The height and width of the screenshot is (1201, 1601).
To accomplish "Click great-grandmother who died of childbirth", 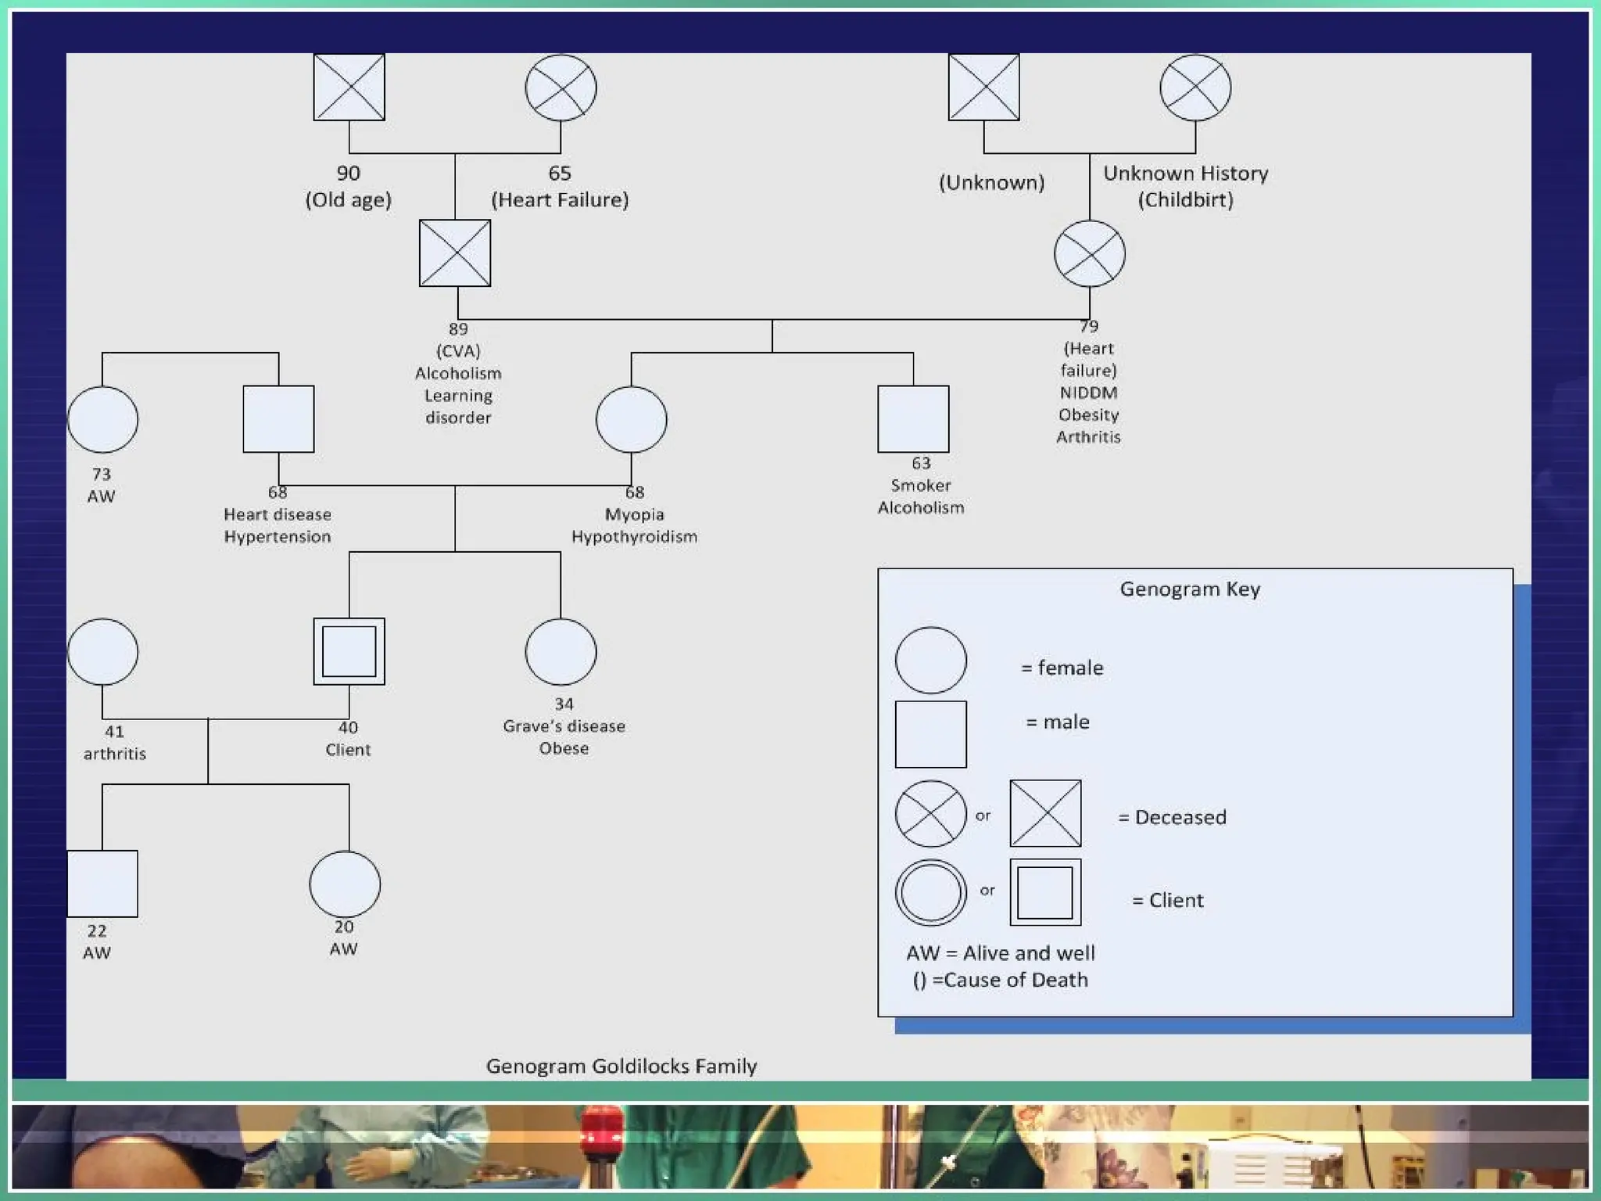I will 1194,87.
